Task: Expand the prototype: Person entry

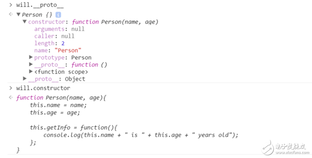Action: (31, 57)
